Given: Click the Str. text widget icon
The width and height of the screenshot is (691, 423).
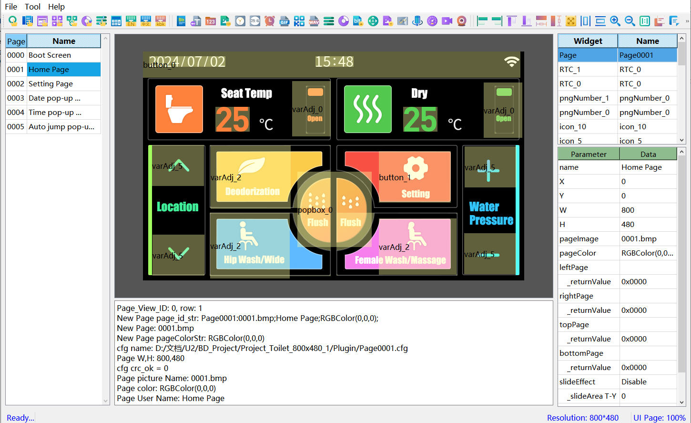Looking at the screenshot, I should 181,21.
